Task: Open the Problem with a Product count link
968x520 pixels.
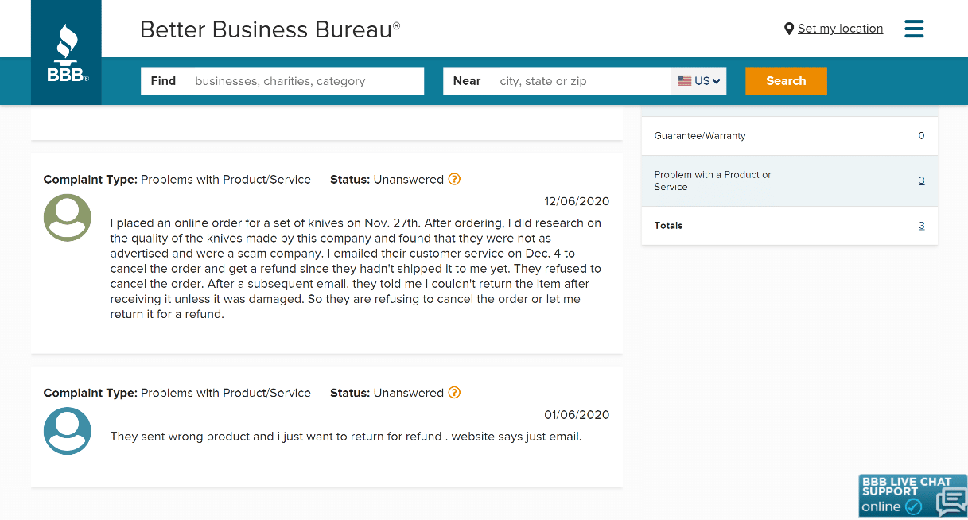Action: tap(922, 180)
